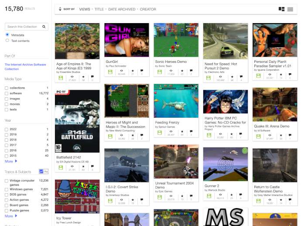Open Need for Speed Hot Pursuit thumbnail

click(226, 41)
